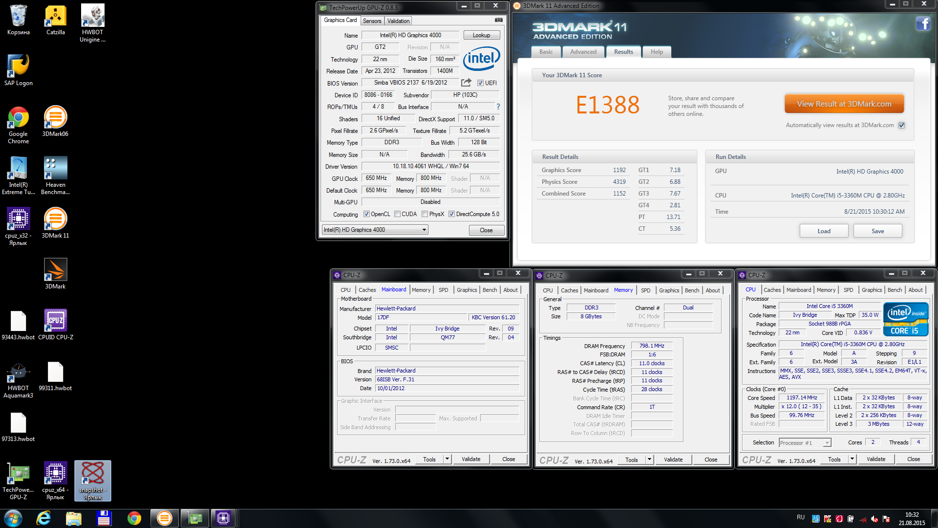
Task: Expand Tools dropdown arrow in Memory CPU-Z window
Action: coord(649,460)
